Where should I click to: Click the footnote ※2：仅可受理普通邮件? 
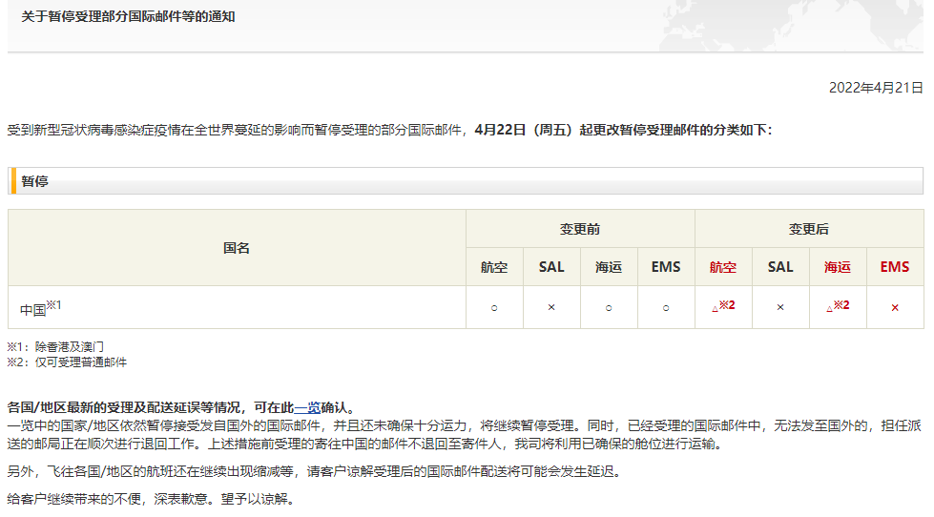click(67, 362)
